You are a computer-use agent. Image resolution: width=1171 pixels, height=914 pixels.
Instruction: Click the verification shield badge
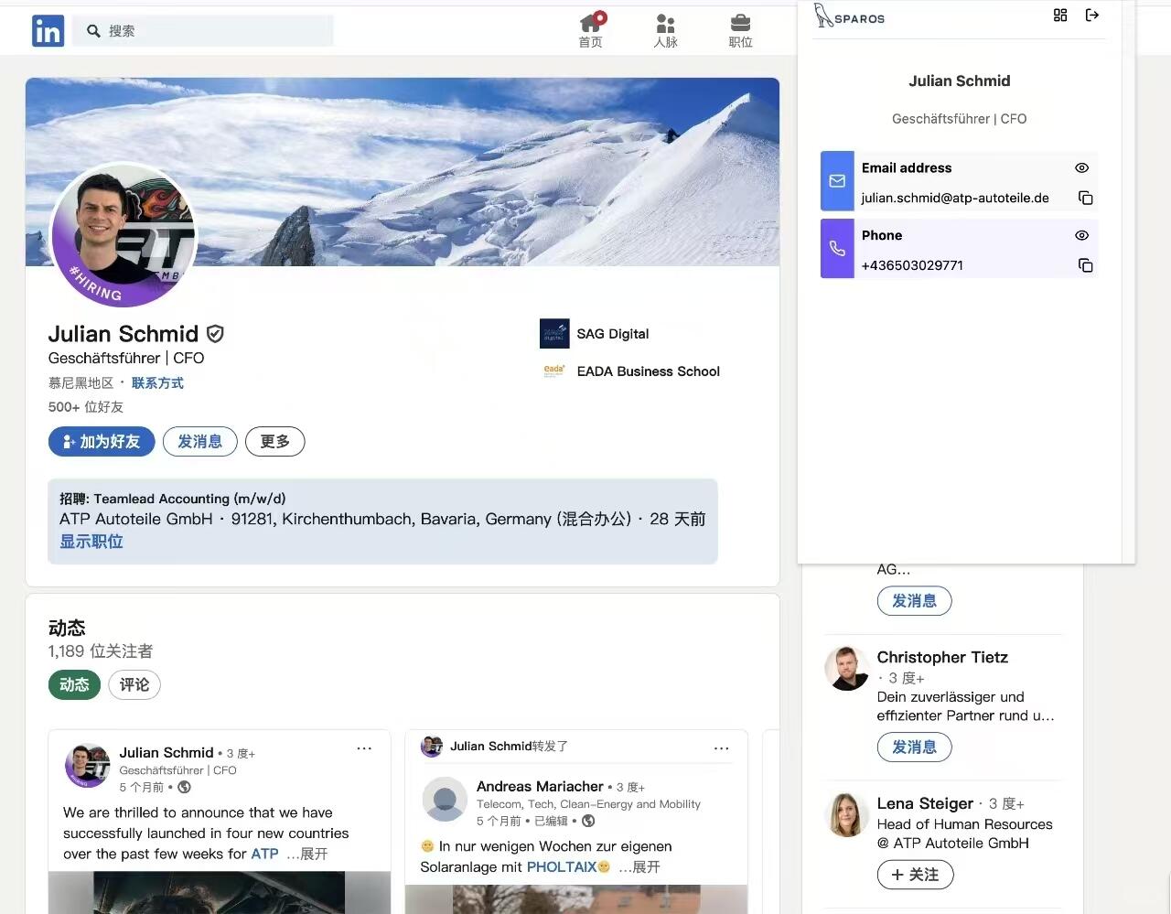215,334
